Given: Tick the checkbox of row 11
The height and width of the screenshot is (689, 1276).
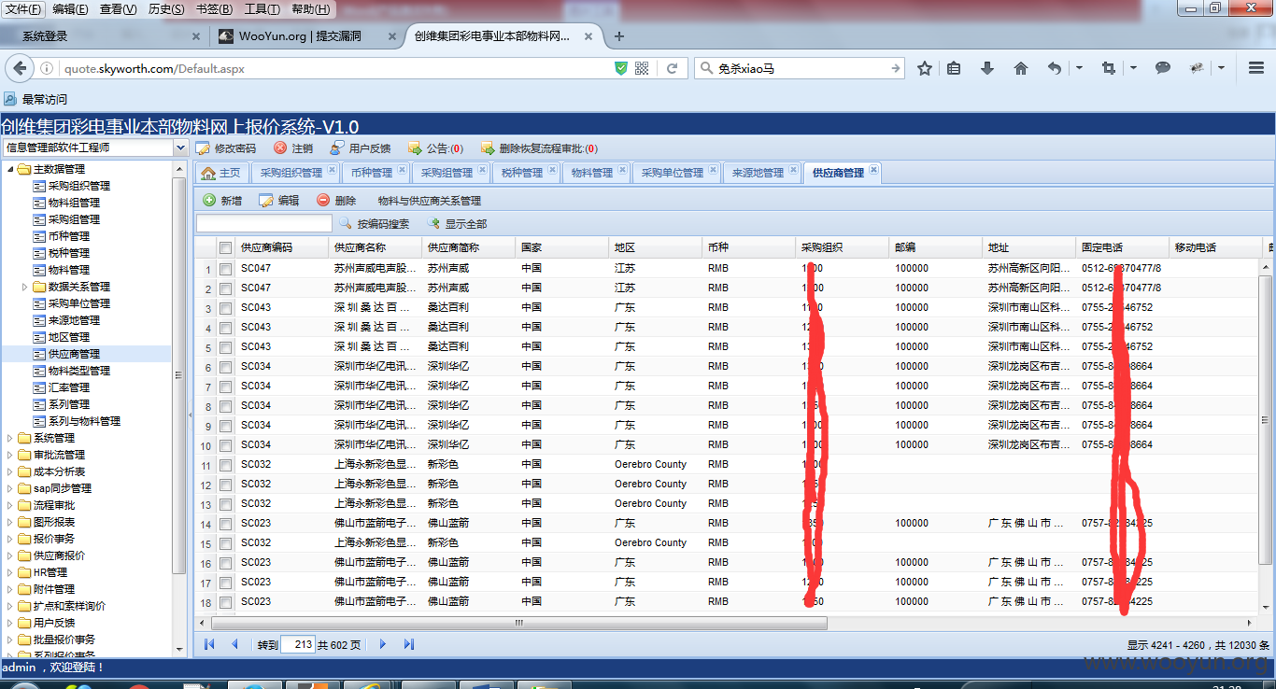Looking at the screenshot, I should tap(225, 464).
